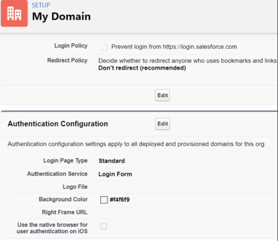The image size is (278, 241).
Task: Click the My Domain building icon
Action: coord(14,13)
